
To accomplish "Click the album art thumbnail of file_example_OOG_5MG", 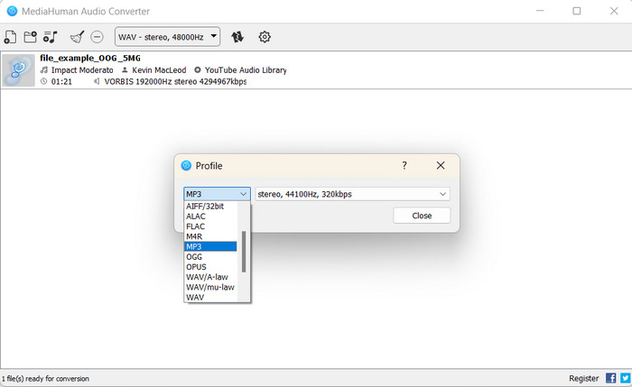I will (x=18, y=70).
